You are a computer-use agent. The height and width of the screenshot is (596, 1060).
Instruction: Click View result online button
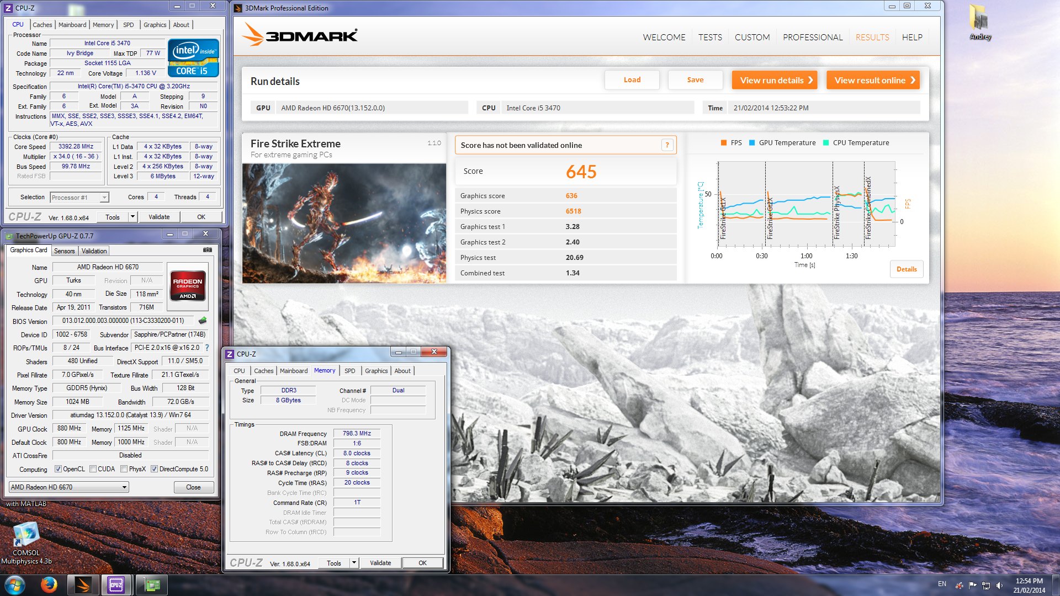pos(873,80)
